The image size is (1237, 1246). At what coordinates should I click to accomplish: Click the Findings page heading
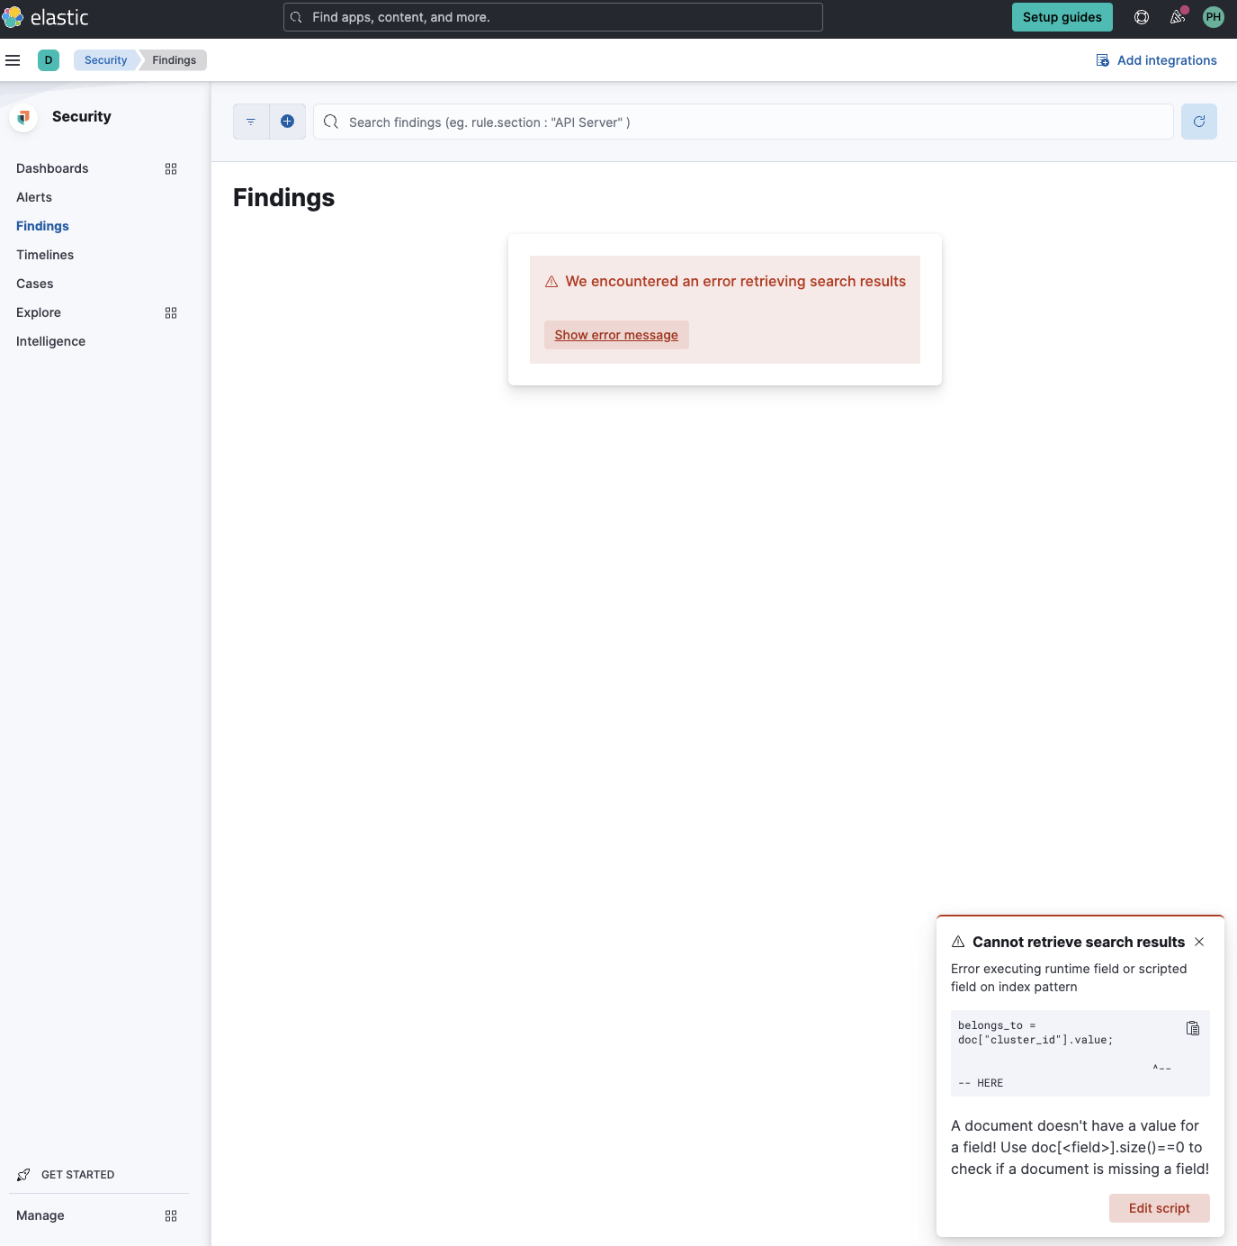[x=284, y=197]
